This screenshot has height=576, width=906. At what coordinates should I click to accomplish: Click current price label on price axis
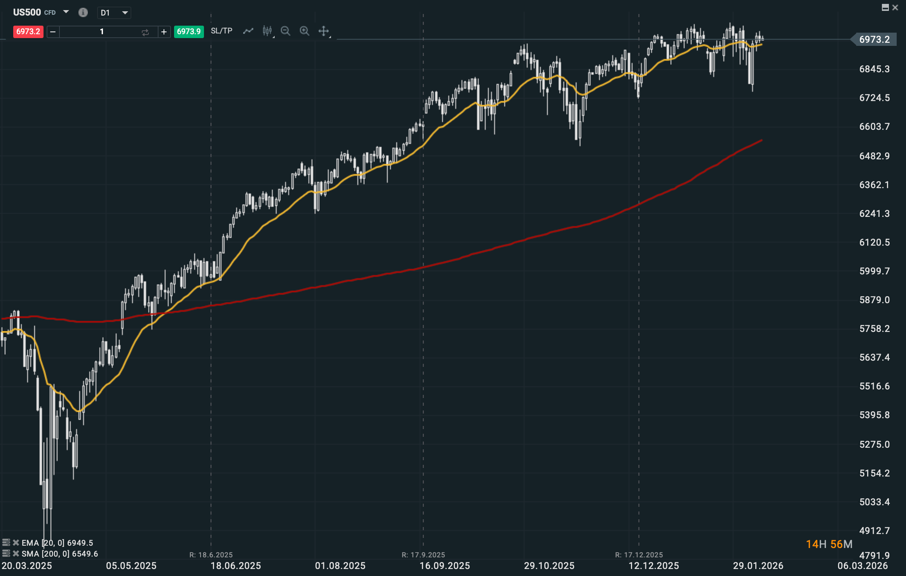coord(874,39)
